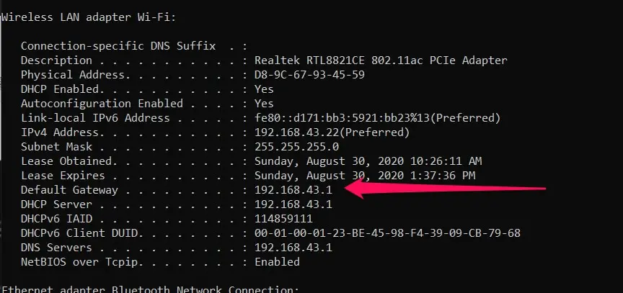
Task: Click the Lease Expires timestamp
Action: click(x=365, y=176)
